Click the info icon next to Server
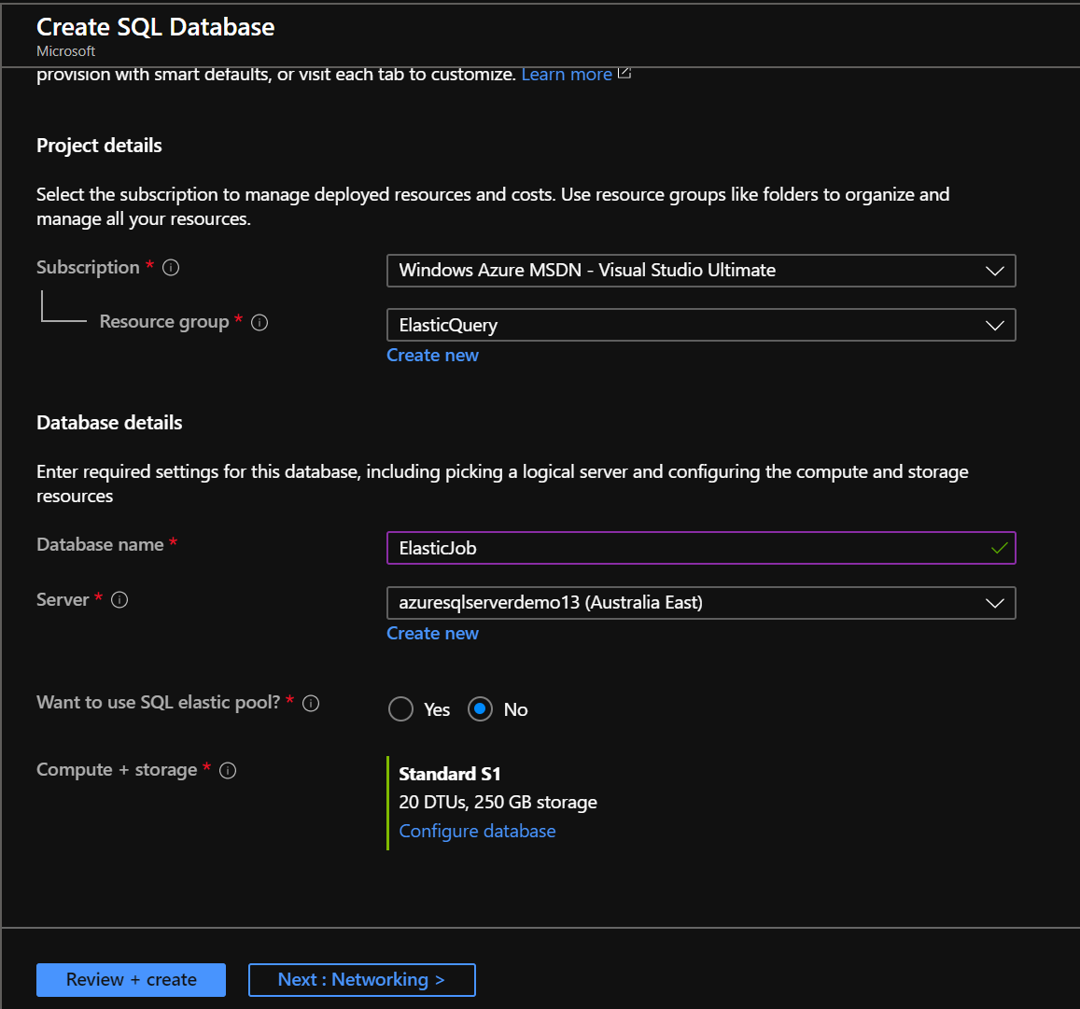 click(119, 600)
